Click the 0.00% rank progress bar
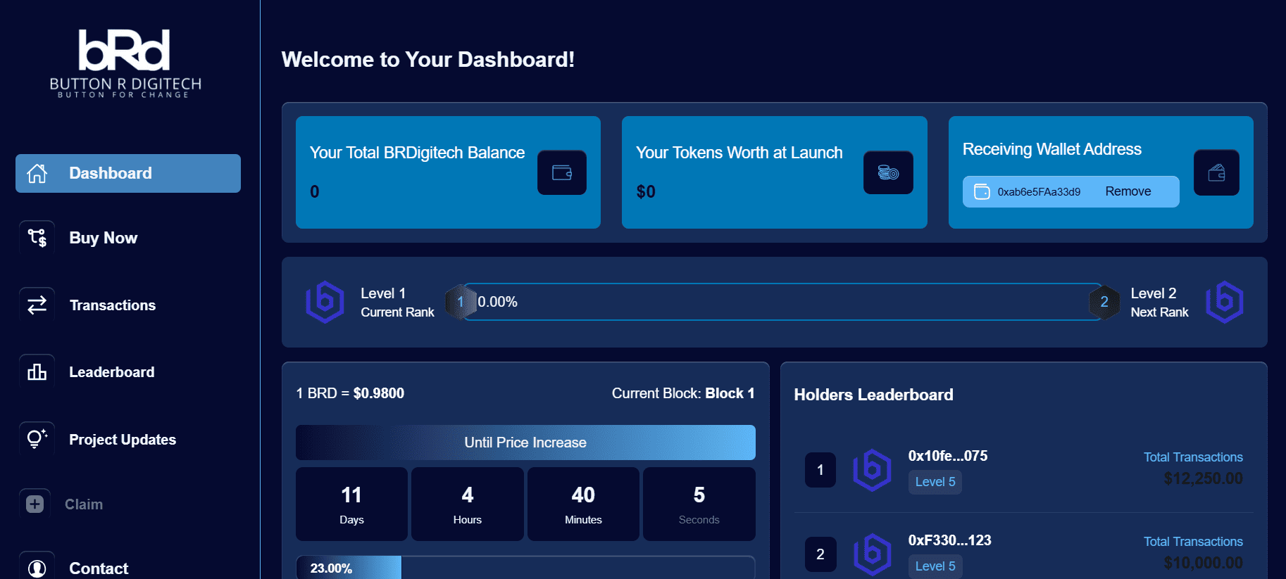This screenshot has height=579, width=1286. 782,302
